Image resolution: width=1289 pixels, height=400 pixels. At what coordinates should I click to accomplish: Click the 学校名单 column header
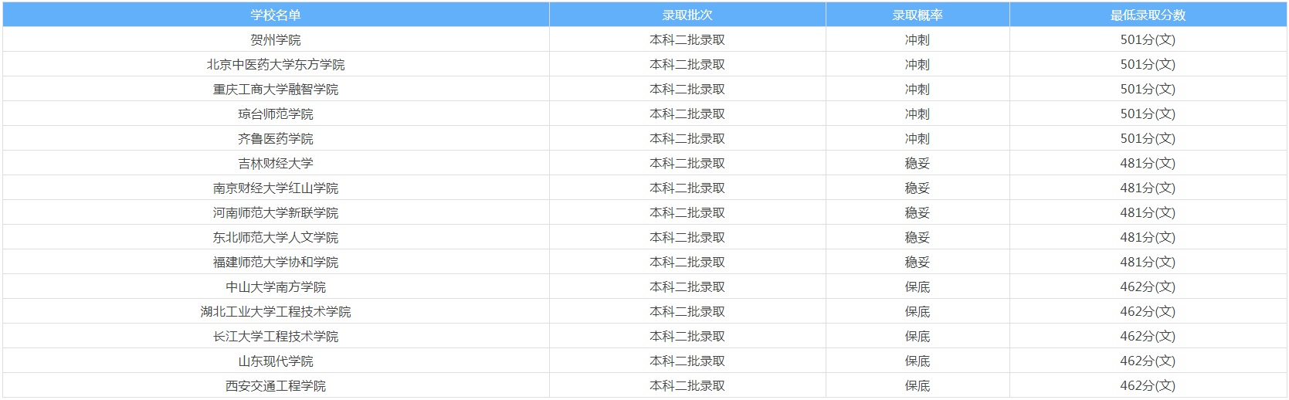(276, 15)
